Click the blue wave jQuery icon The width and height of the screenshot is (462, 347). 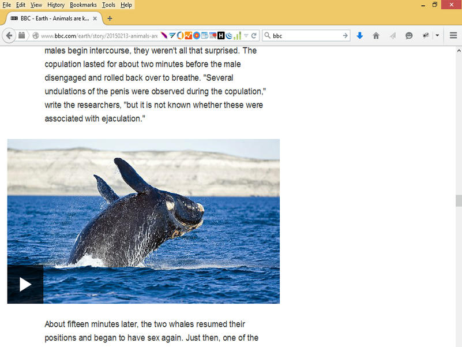tap(229, 36)
